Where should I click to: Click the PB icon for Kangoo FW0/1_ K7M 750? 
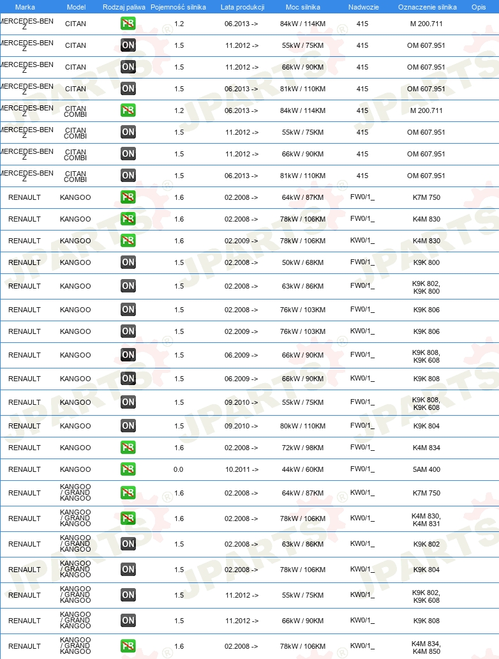tap(128, 197)
